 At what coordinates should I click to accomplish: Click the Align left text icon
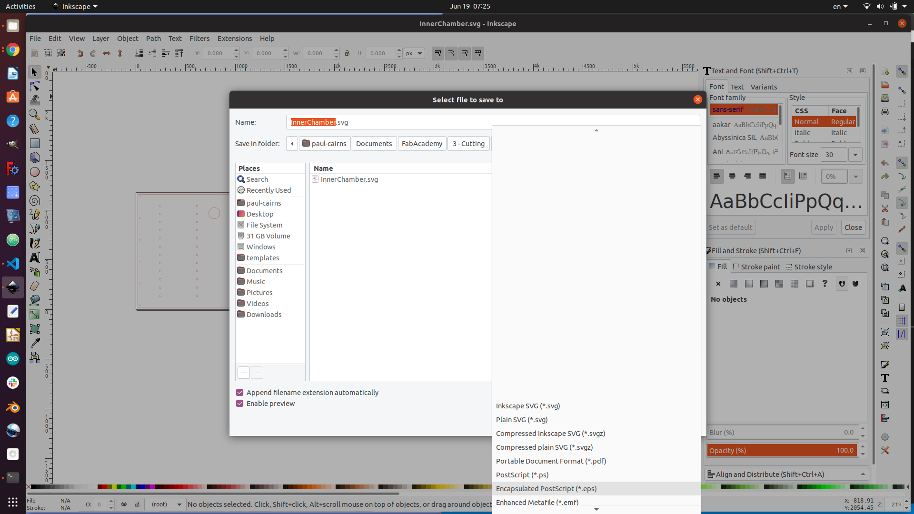716,176
